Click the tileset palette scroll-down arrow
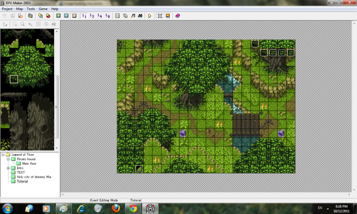 pyautogui.click(x=57, y=148)
